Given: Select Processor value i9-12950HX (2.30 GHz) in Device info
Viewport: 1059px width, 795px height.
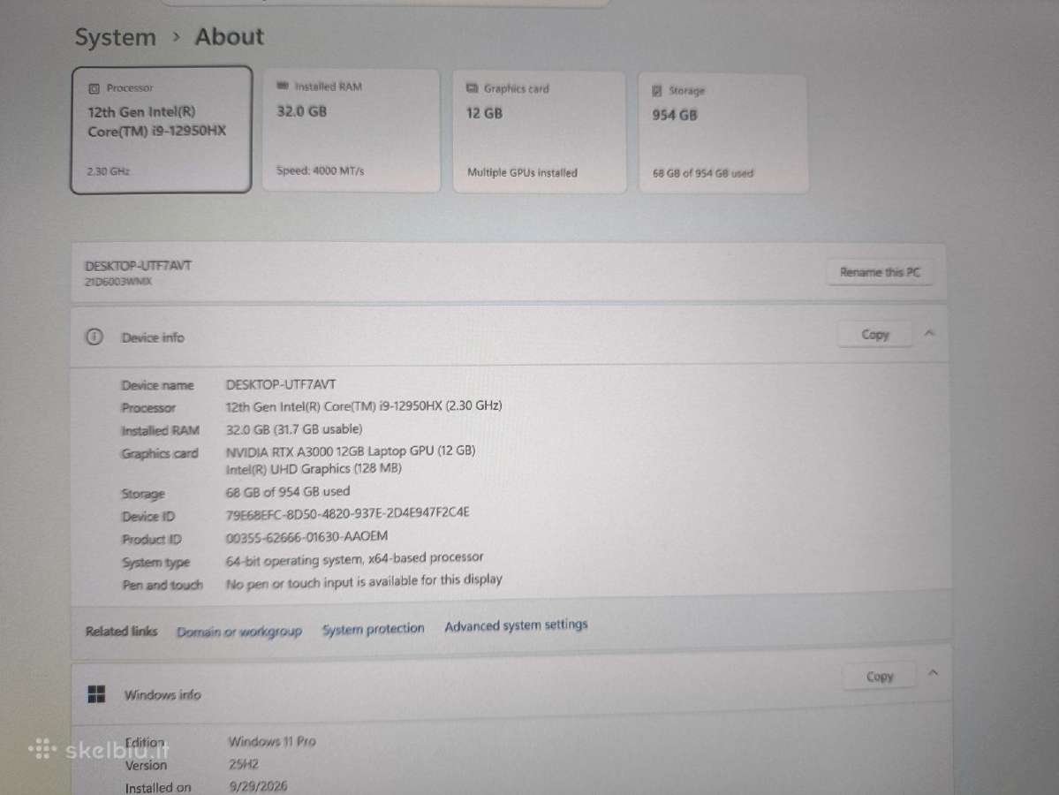Looking at the screenshot, I should click(x=363, y=406).
